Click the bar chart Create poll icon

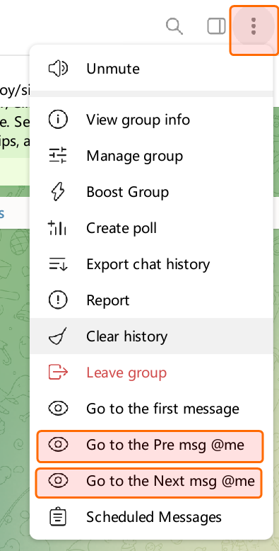[x=58, y=228]
